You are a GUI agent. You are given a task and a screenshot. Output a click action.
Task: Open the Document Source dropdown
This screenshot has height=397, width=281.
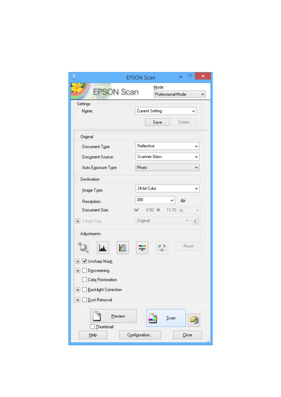(x=167, y=157)
